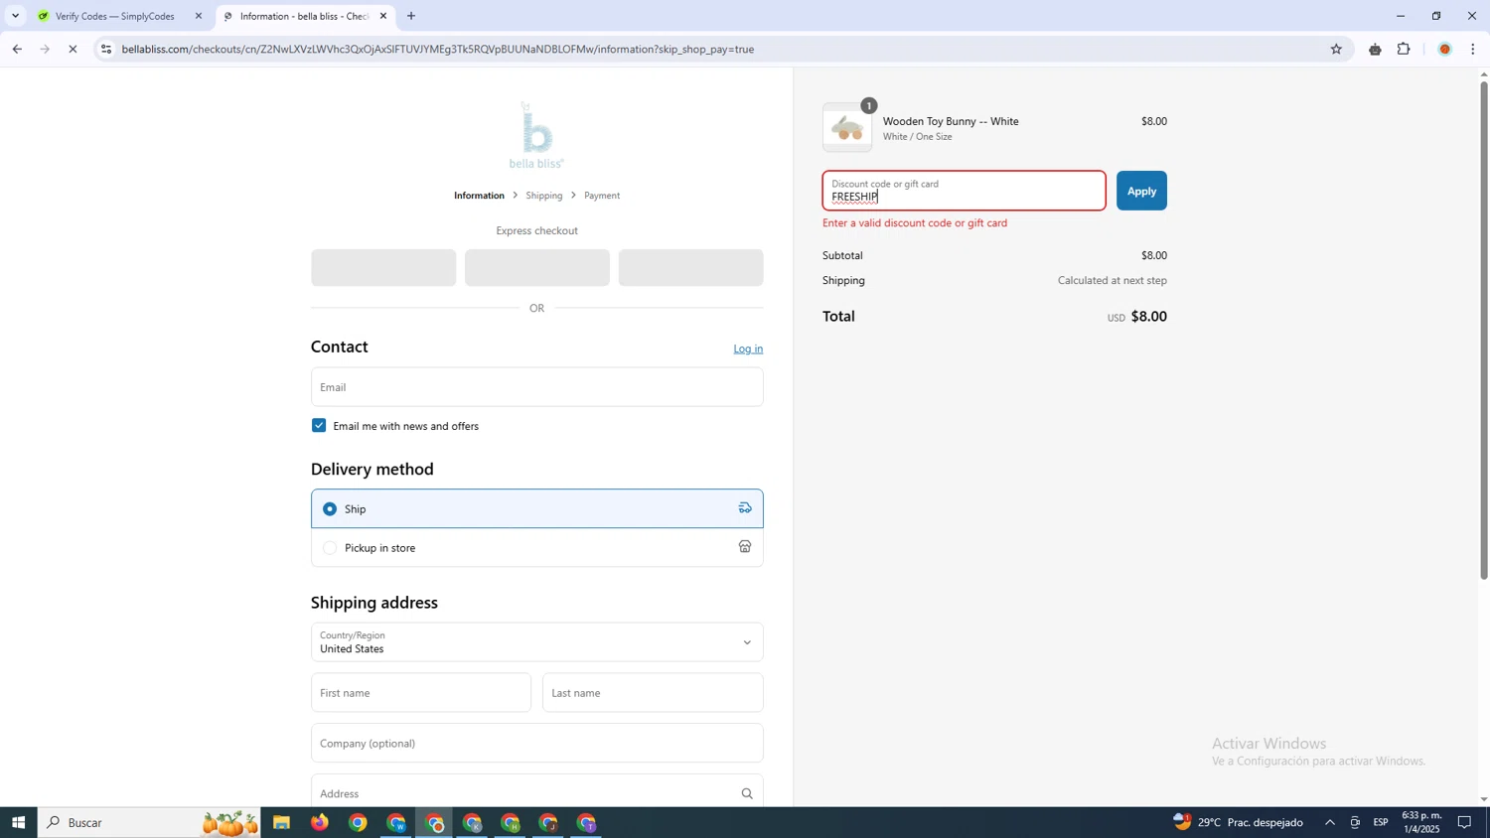This screenshot has width=1490, height=838.
Task: Expand the Country/Region dropdown
Action: [x=536, y=642]
